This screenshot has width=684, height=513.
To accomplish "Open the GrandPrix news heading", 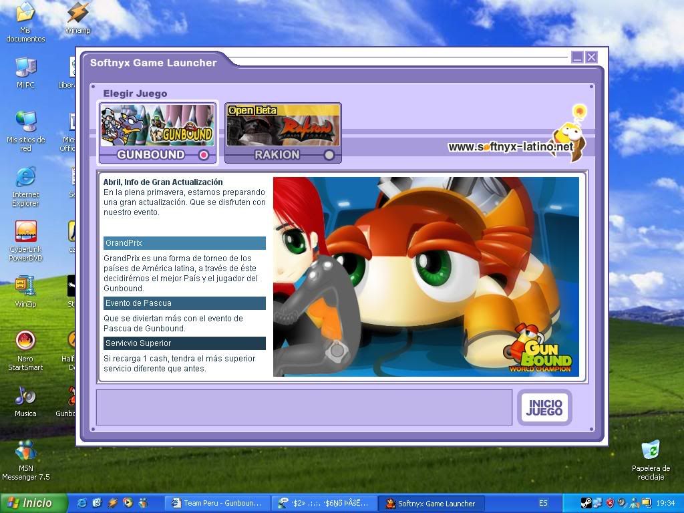I will click(184, 243).
